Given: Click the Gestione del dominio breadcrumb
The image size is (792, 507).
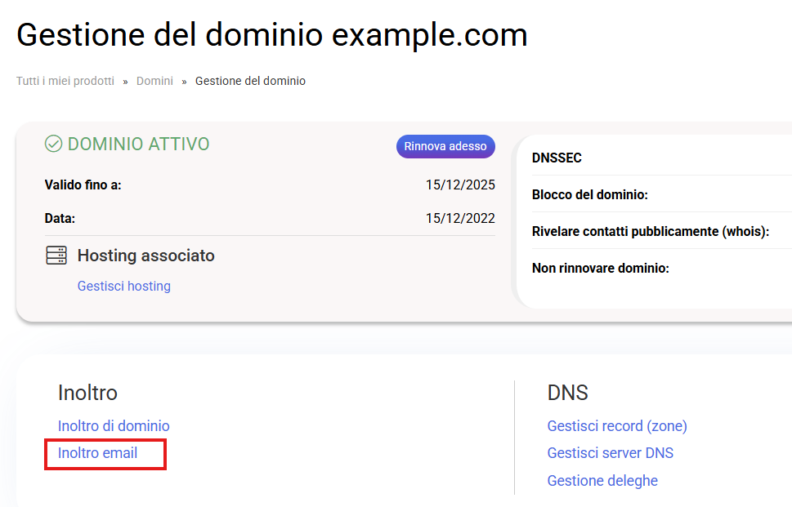Looking at the screenshot, I should coord(250,81).
